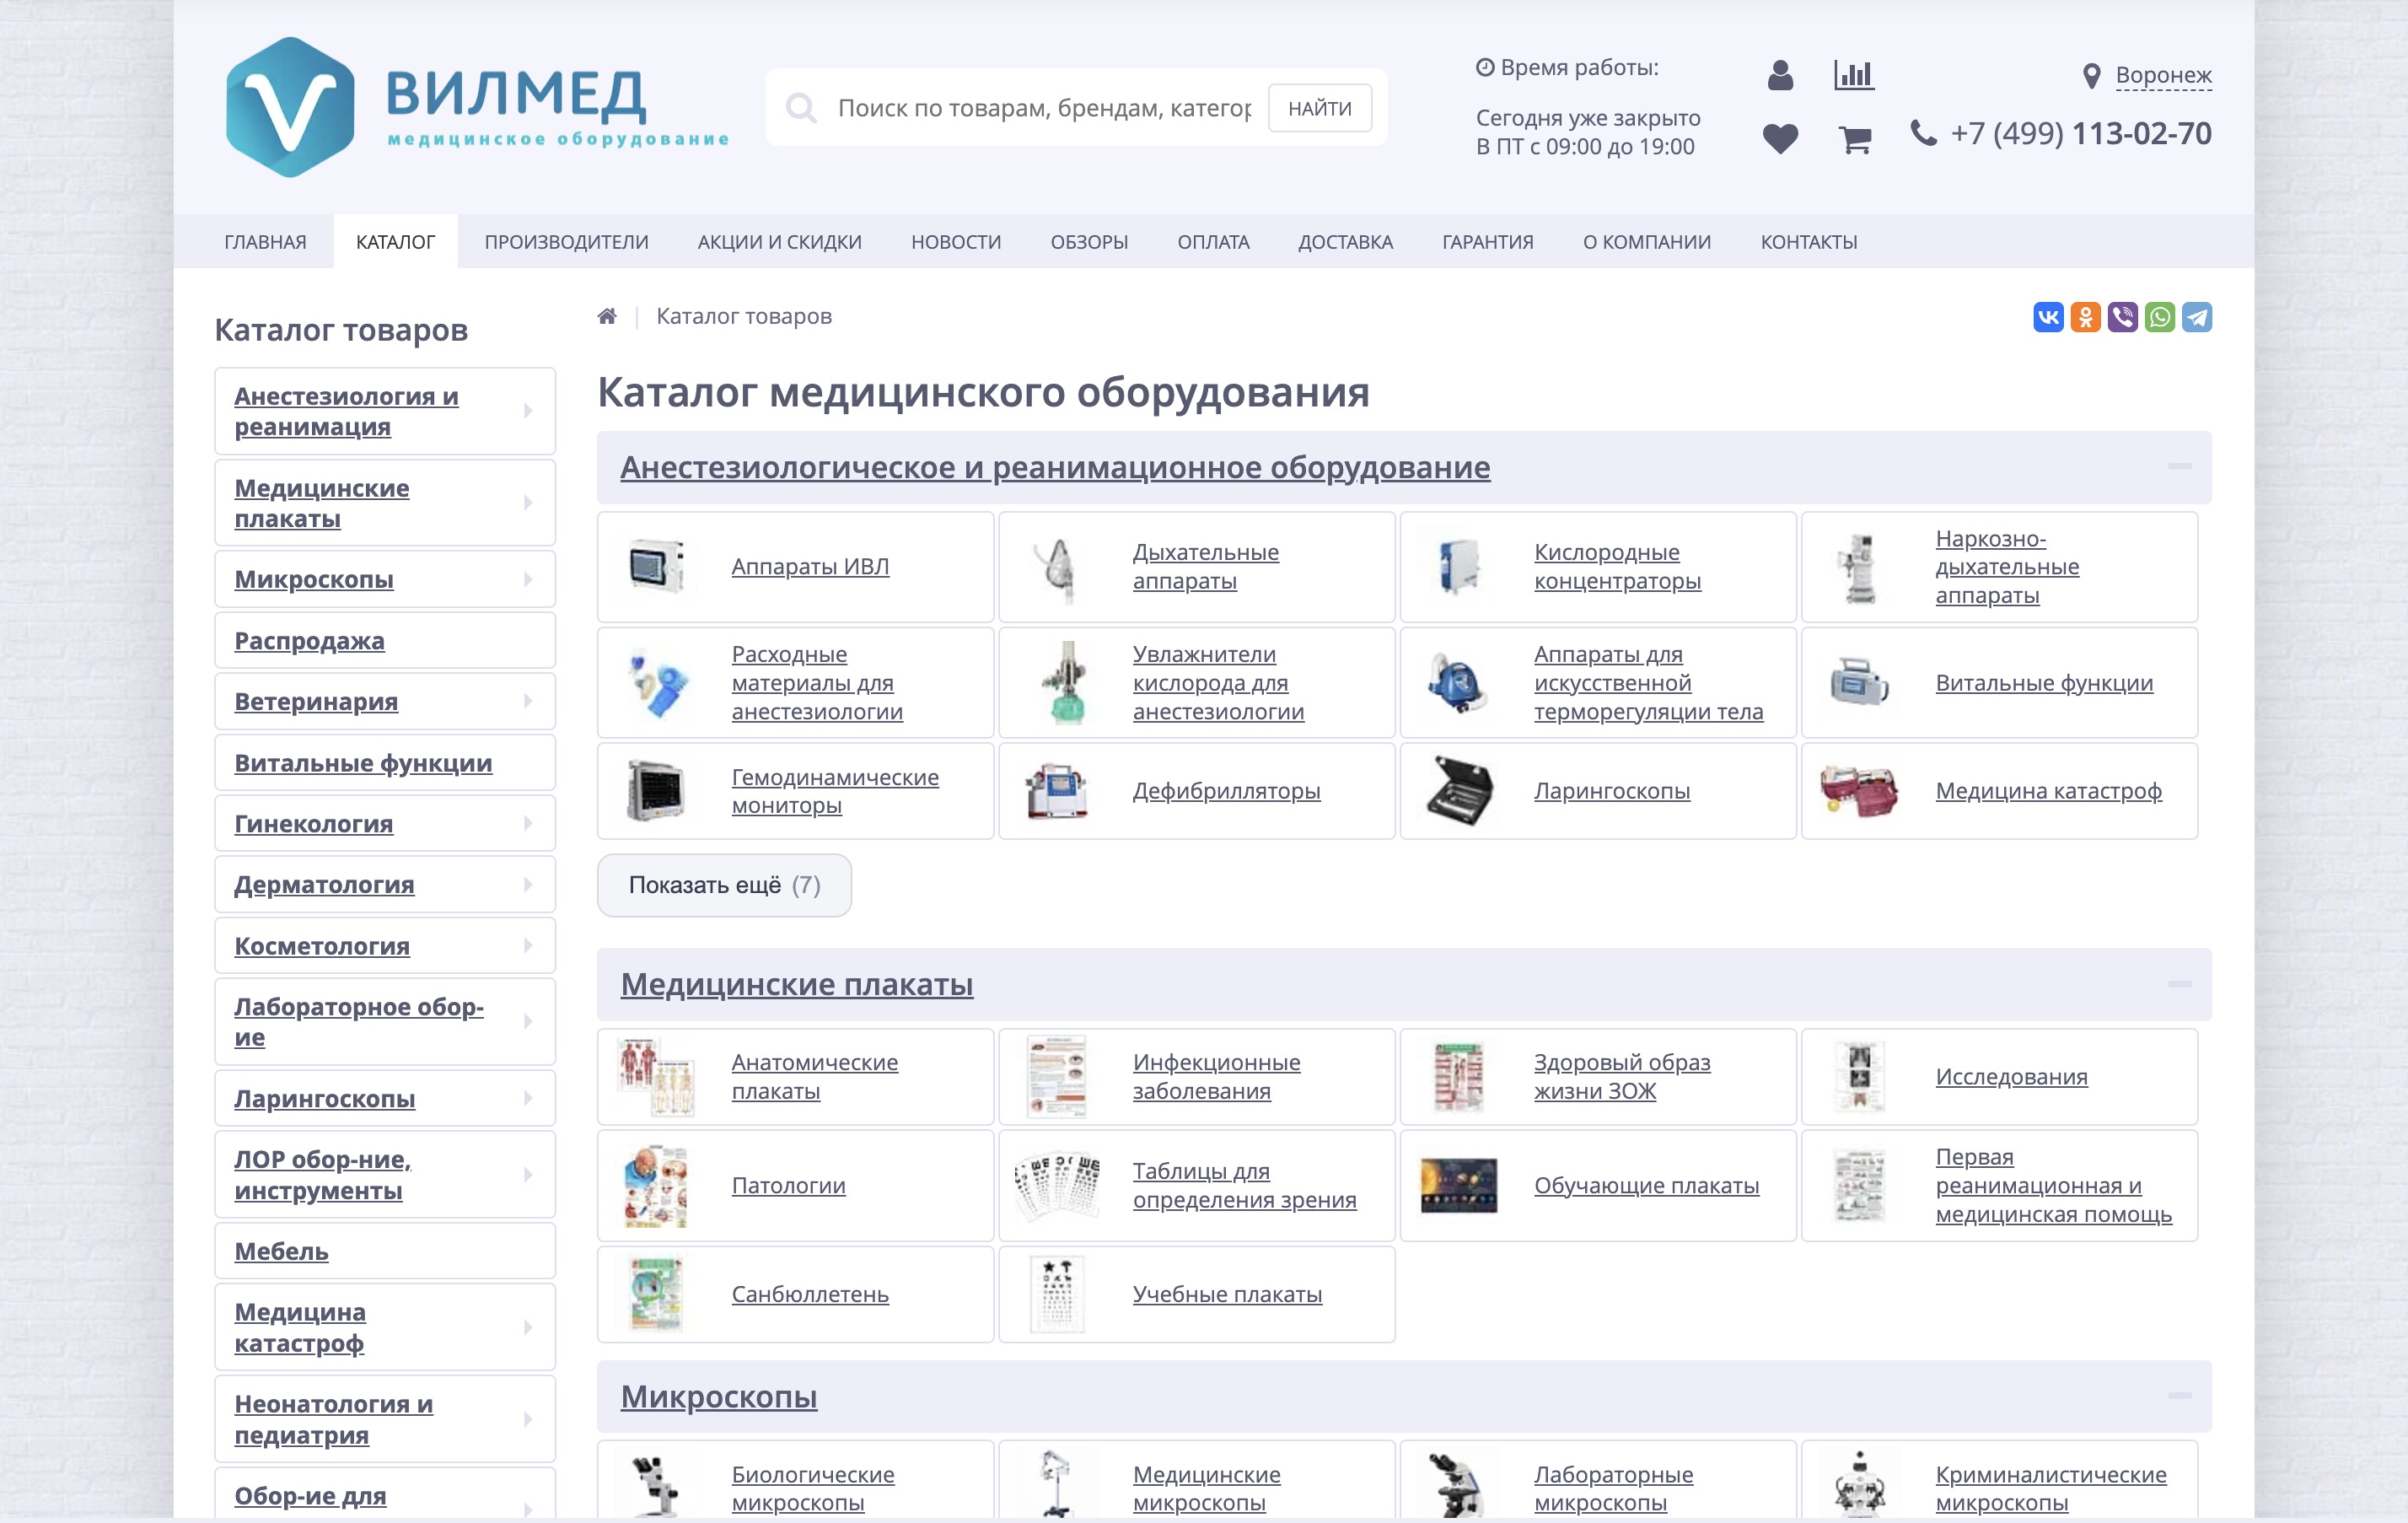Share page via Telegram

pos(2196,317)
